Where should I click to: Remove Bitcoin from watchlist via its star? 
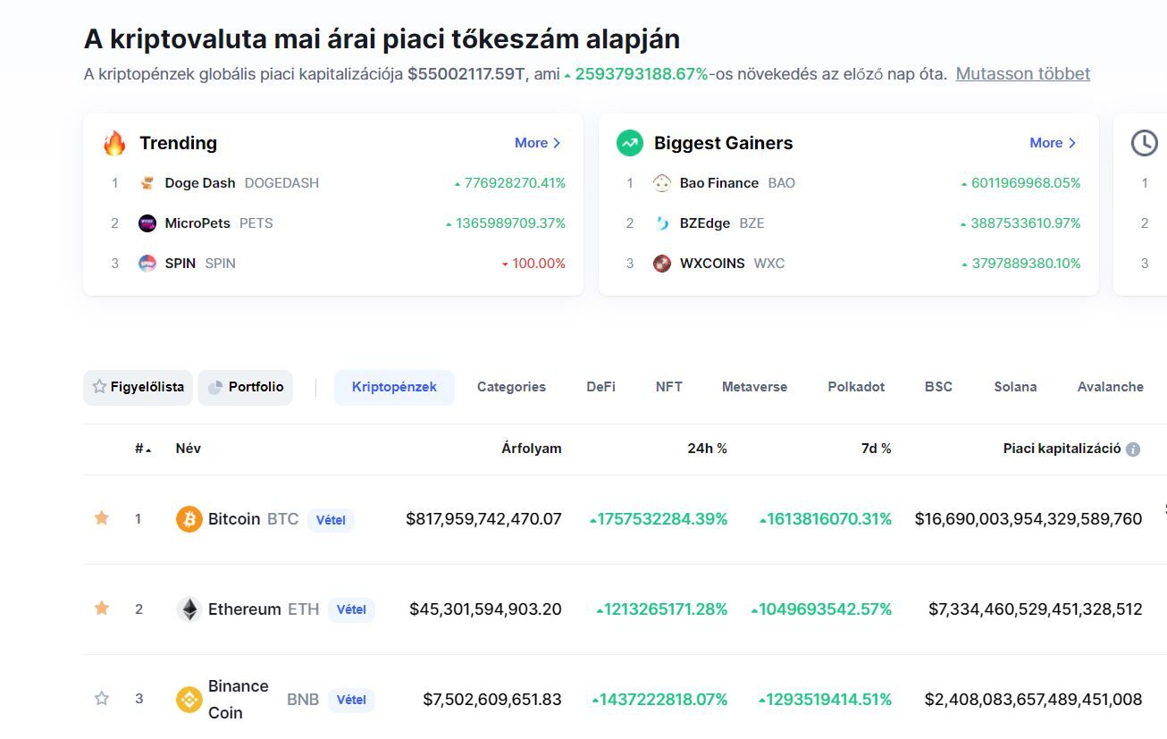[x=102, y=518]
